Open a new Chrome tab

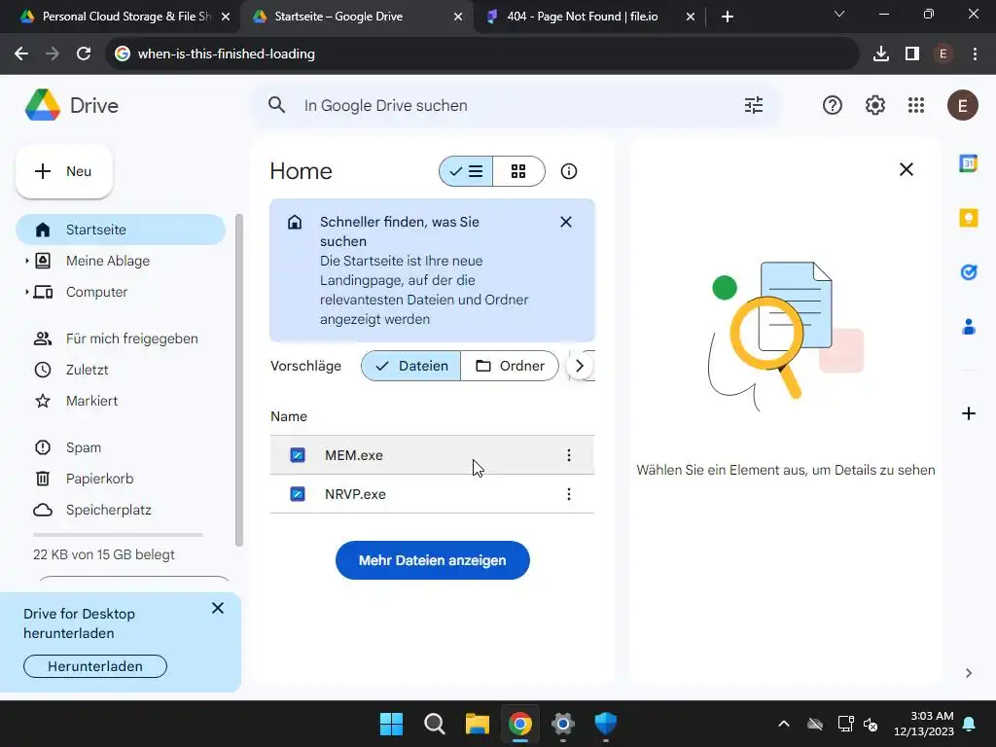tap(728, 17)
